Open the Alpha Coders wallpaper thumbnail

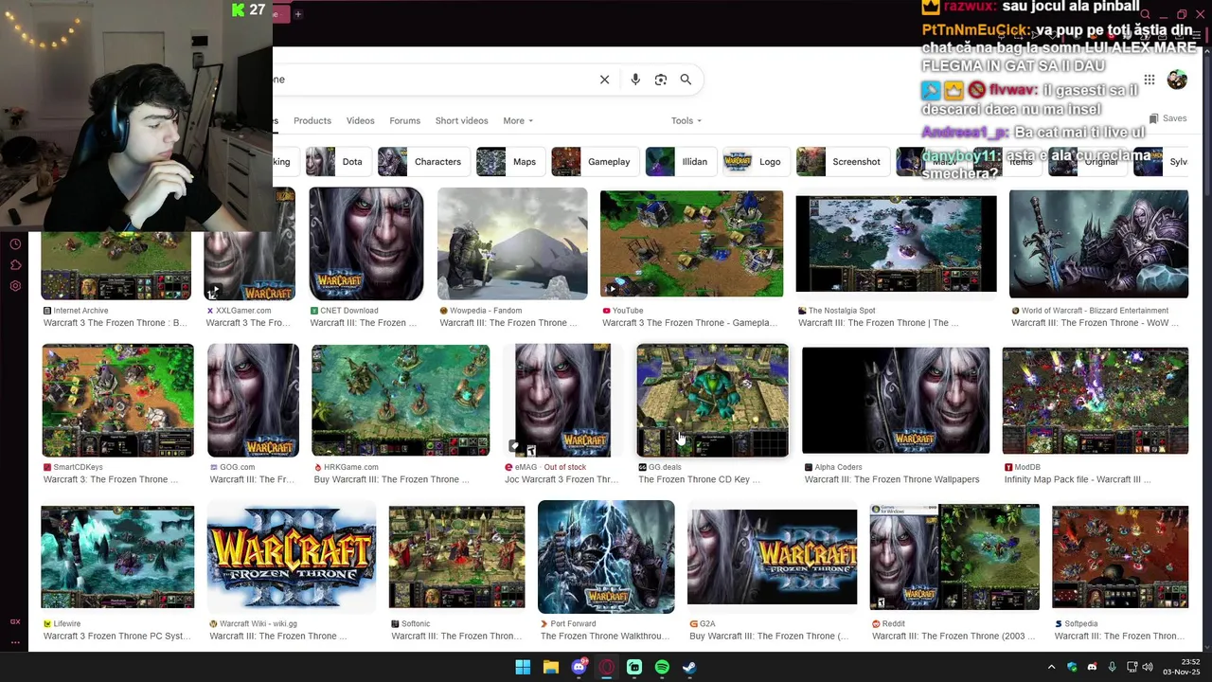896,401
